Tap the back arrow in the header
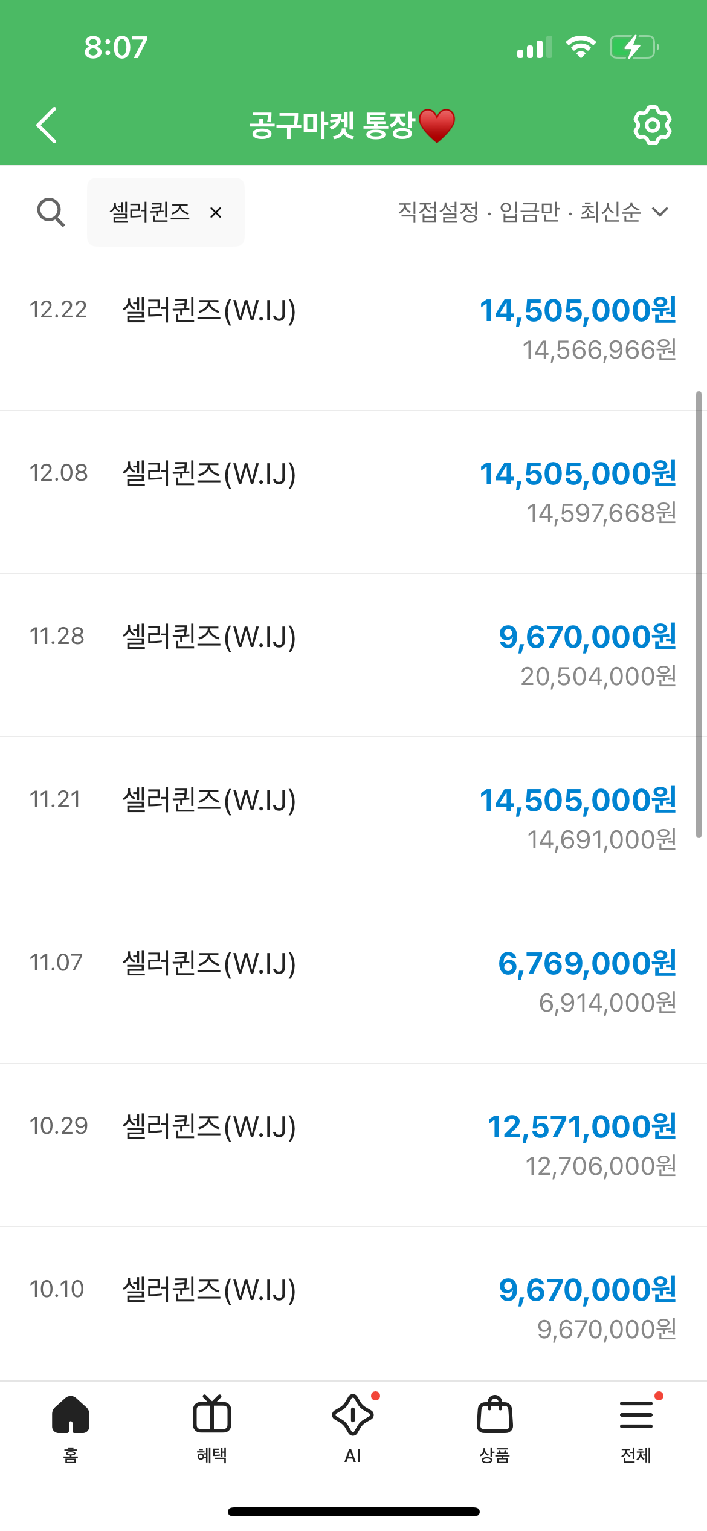 click(47, 125)
